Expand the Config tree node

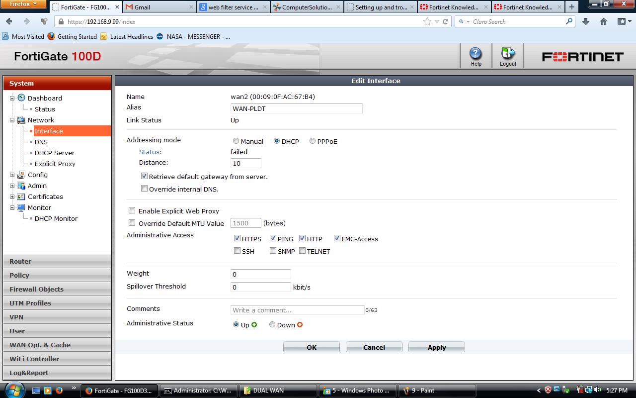12,175
